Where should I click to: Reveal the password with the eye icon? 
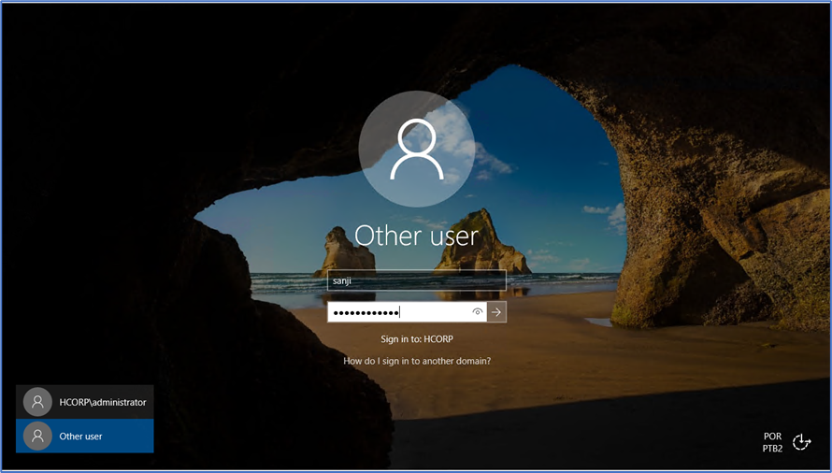(478, 312)
